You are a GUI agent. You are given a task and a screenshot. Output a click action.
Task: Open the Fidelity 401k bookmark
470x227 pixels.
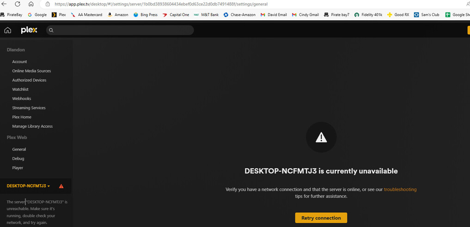[368, 15]
